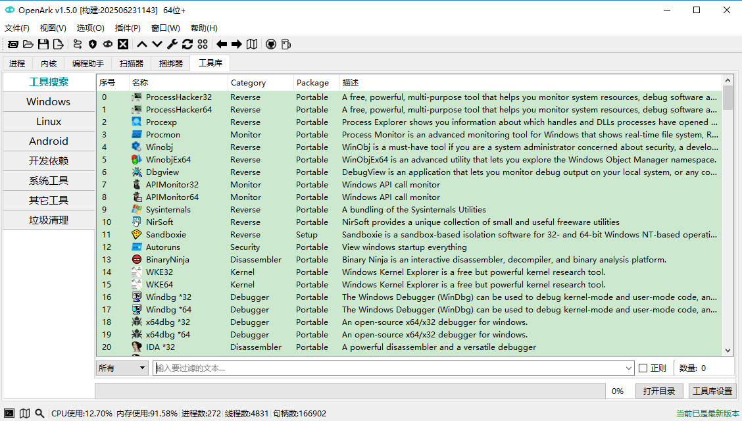Open the 插件(P) menu

pyautogui.click(x=128, y=28)
